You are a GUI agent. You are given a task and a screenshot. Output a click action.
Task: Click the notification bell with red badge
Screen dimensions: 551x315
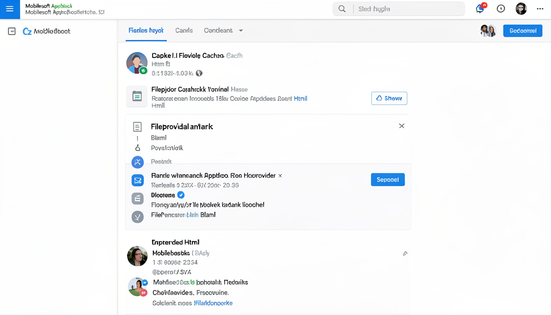480,9
